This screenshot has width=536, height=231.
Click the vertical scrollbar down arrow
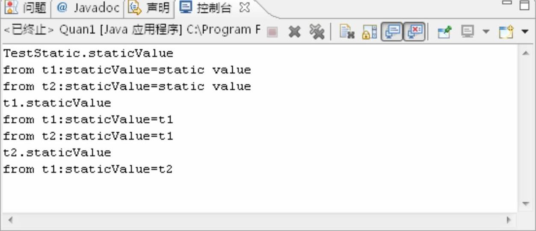click(526, 204)
